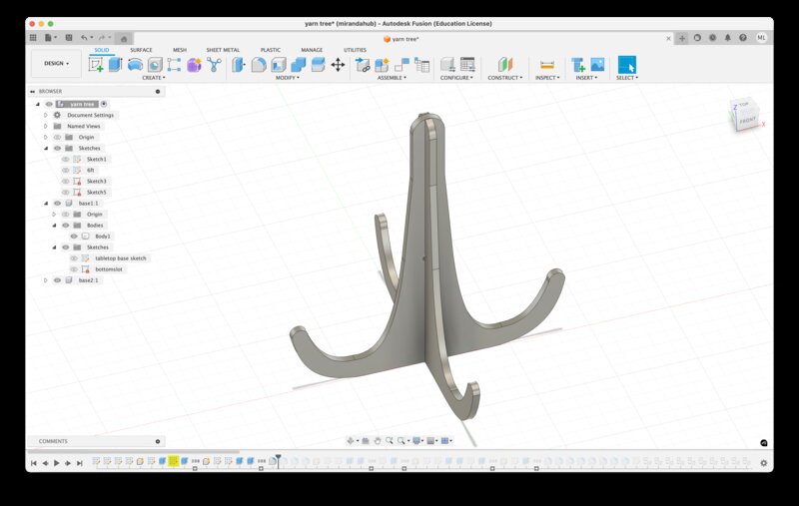Switch to the SHEET METAL tab

pos(223,50)
